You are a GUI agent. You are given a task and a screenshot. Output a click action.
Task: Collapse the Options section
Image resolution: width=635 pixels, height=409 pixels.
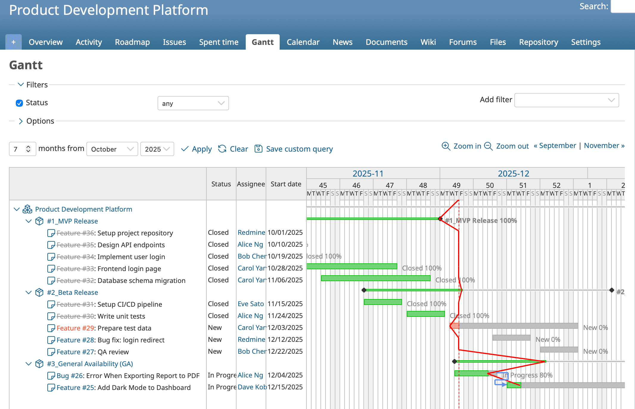pos(21,121)
